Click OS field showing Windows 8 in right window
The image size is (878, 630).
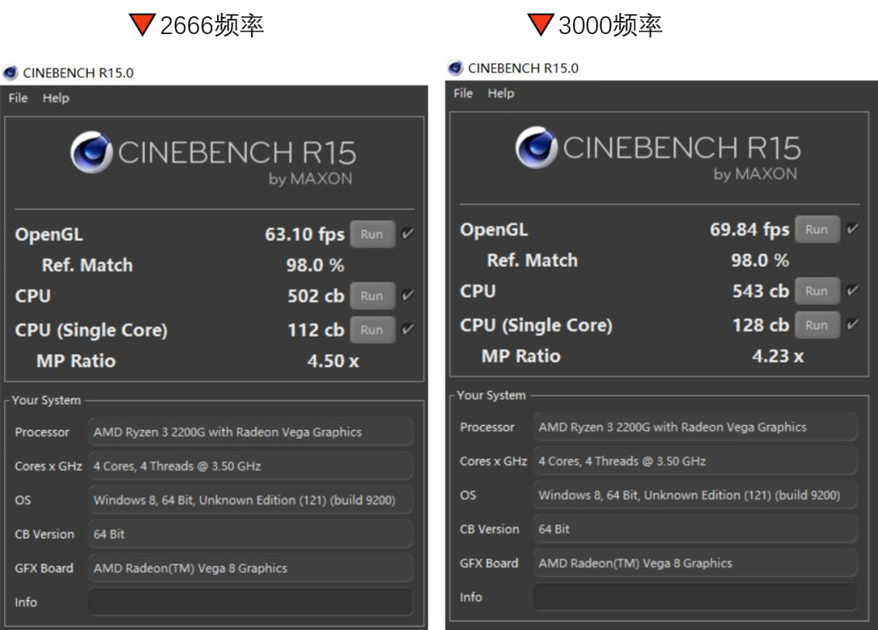695,495
